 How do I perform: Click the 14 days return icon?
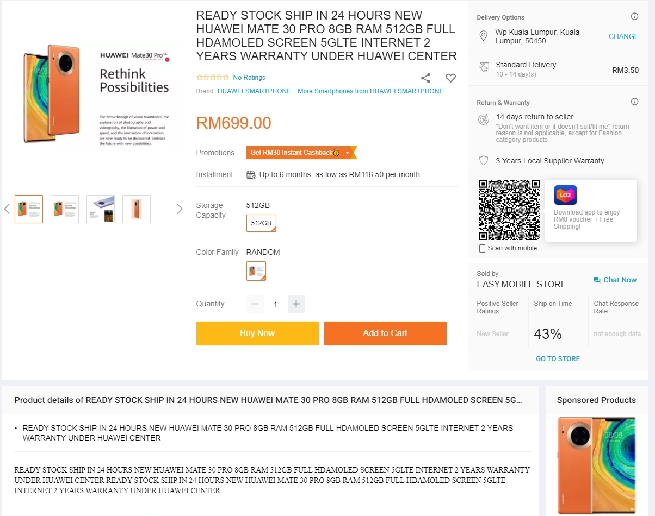tap(484, 119)
